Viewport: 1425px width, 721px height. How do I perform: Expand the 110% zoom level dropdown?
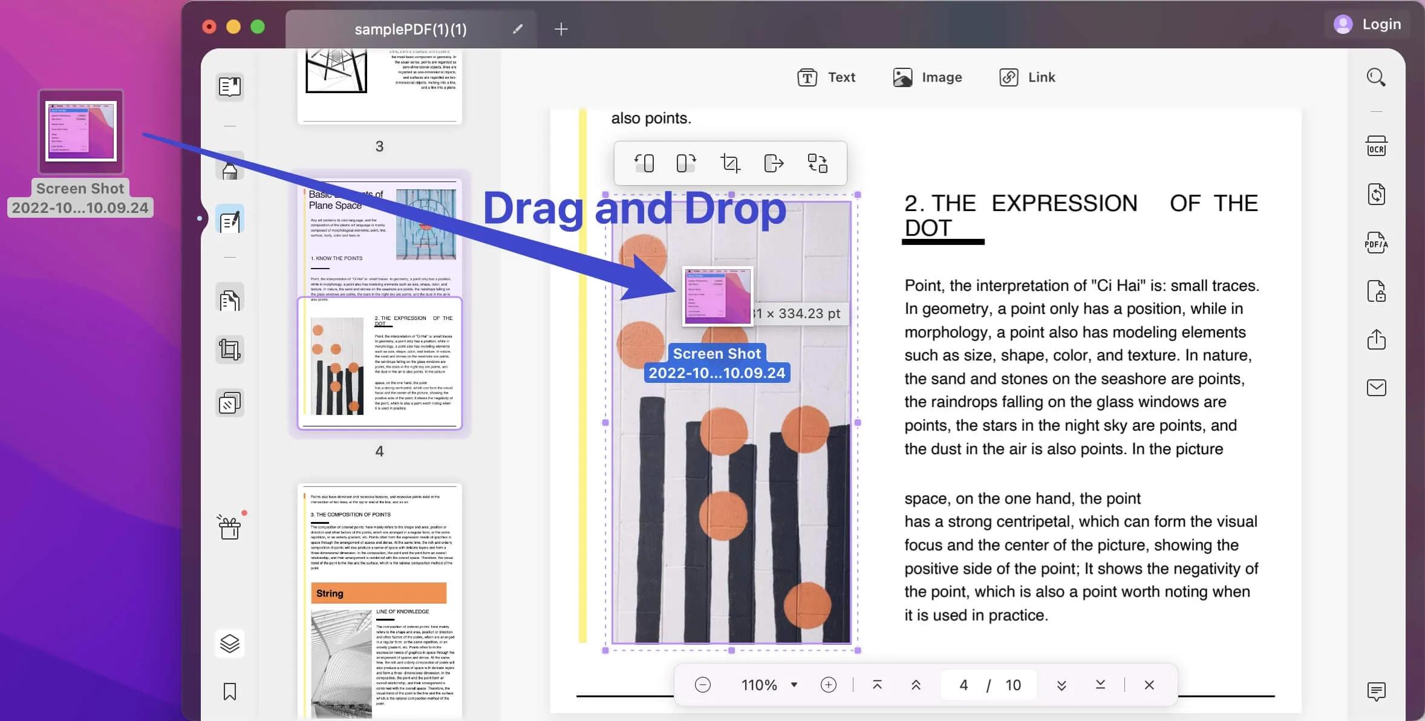point(794,685)
